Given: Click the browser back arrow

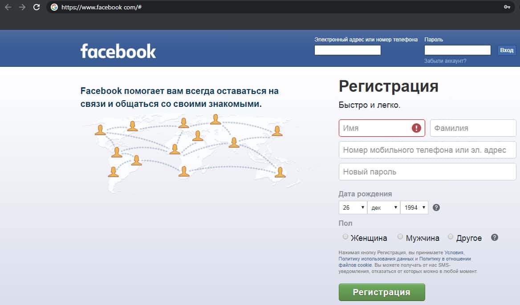Looking at the screenshot, I should point(8,7).
